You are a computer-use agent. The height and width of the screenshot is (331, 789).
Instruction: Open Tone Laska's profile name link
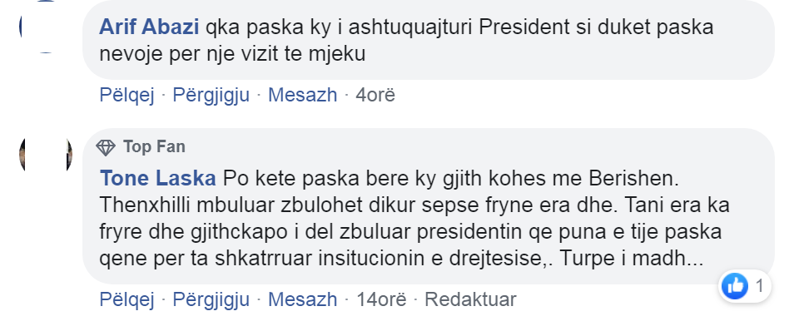(x=158, y=178)
